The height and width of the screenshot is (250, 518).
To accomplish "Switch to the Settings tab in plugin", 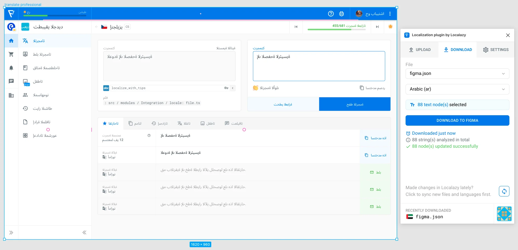I will point(496,50).
